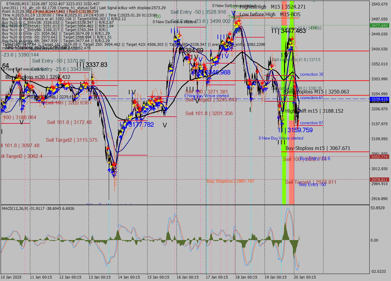Image resolution: width=391 pixels, height=281 pixels.
Task: Click the 'correction 87' level text
Action: click(311, 123)
